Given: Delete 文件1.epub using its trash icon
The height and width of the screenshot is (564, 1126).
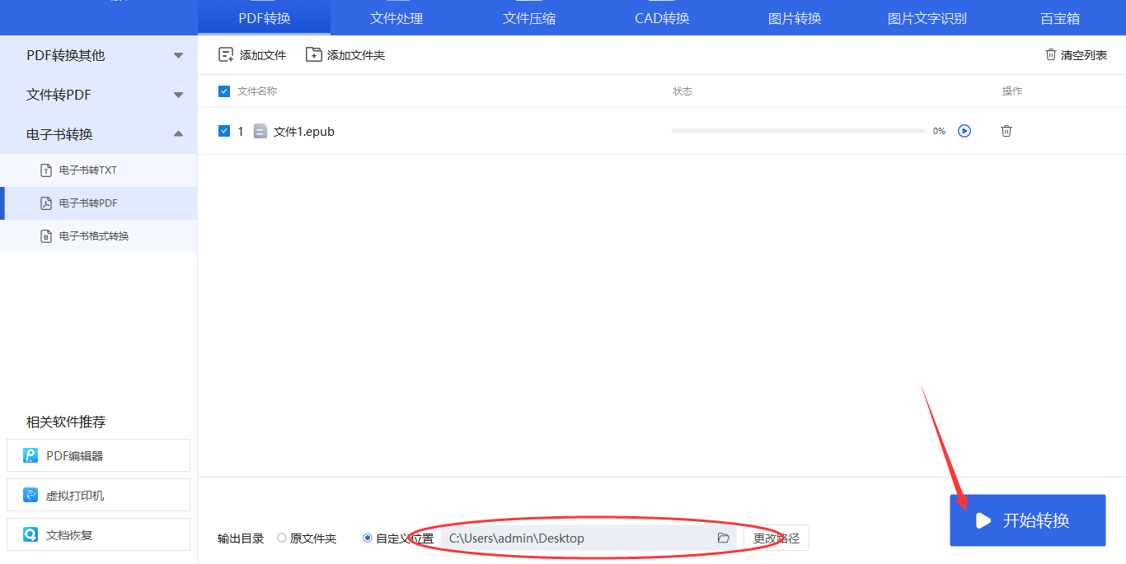Looking at the screenshot, I should click(x=1006, y=131).
